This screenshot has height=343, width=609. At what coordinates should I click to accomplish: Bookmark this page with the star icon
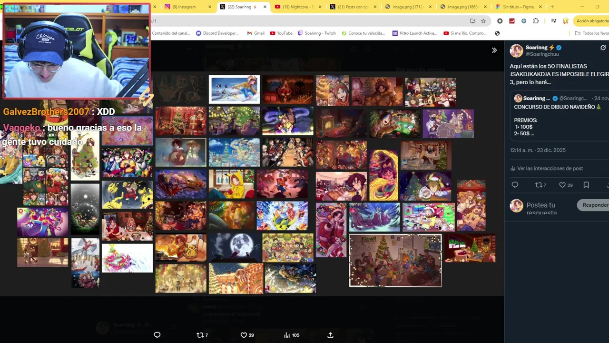[483, 21]
